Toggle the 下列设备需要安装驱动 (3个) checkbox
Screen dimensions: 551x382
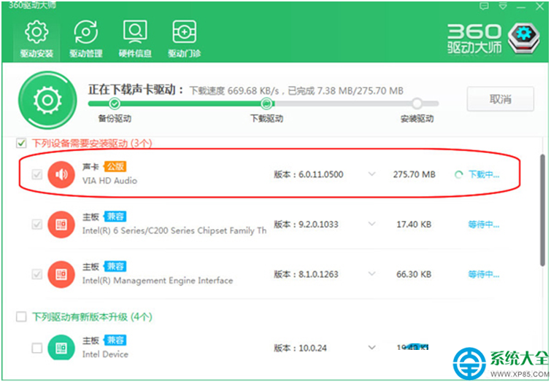click(21, 143)
